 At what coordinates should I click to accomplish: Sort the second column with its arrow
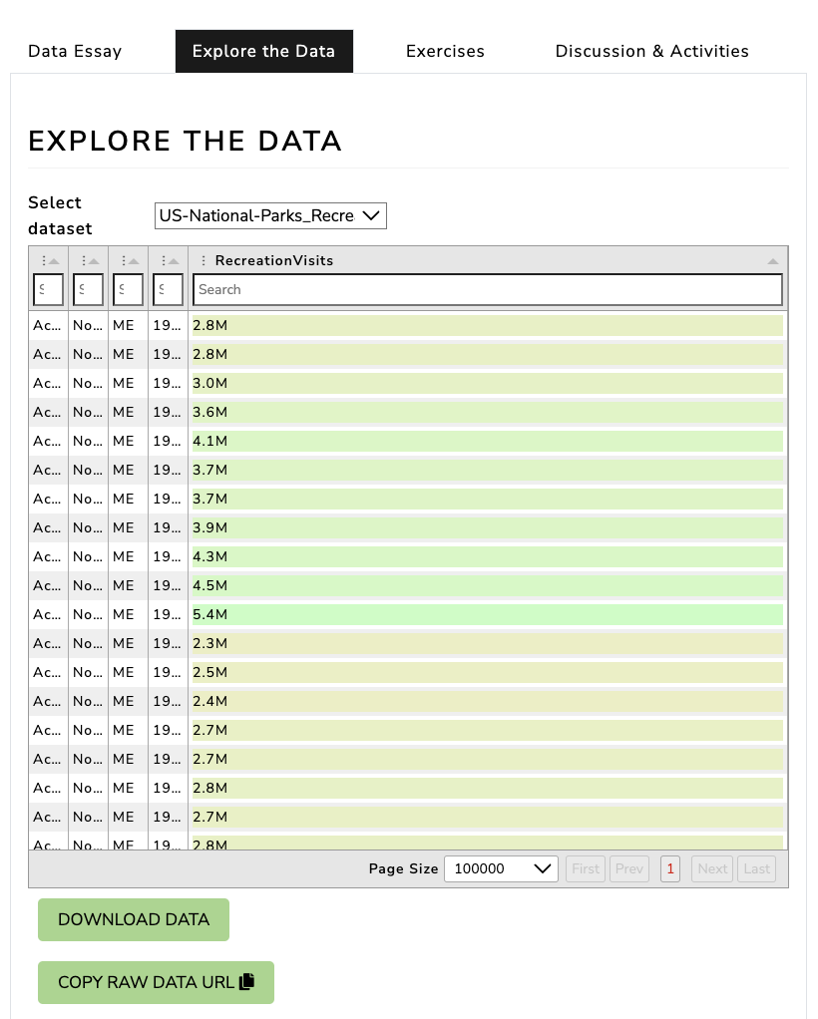click(95, 261)
